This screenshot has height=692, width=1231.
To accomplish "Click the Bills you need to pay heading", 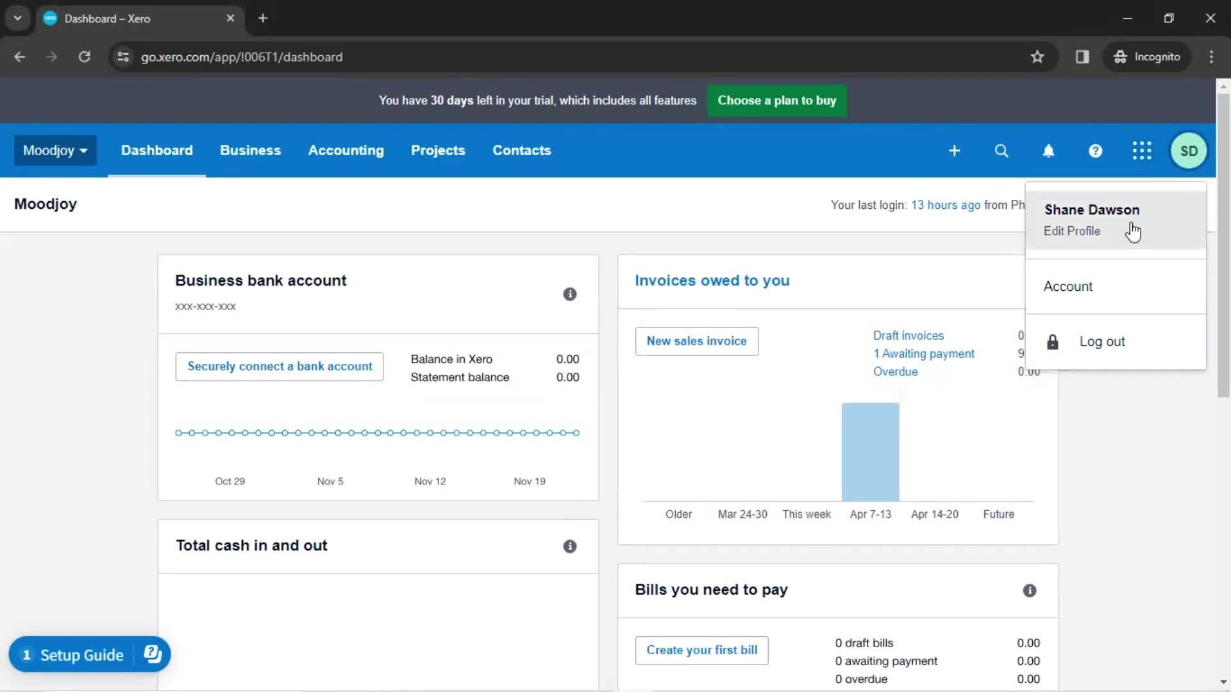I will point(711,590).
